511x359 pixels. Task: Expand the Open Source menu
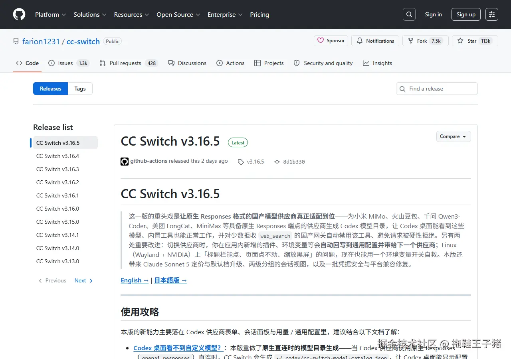click(178, 14)
